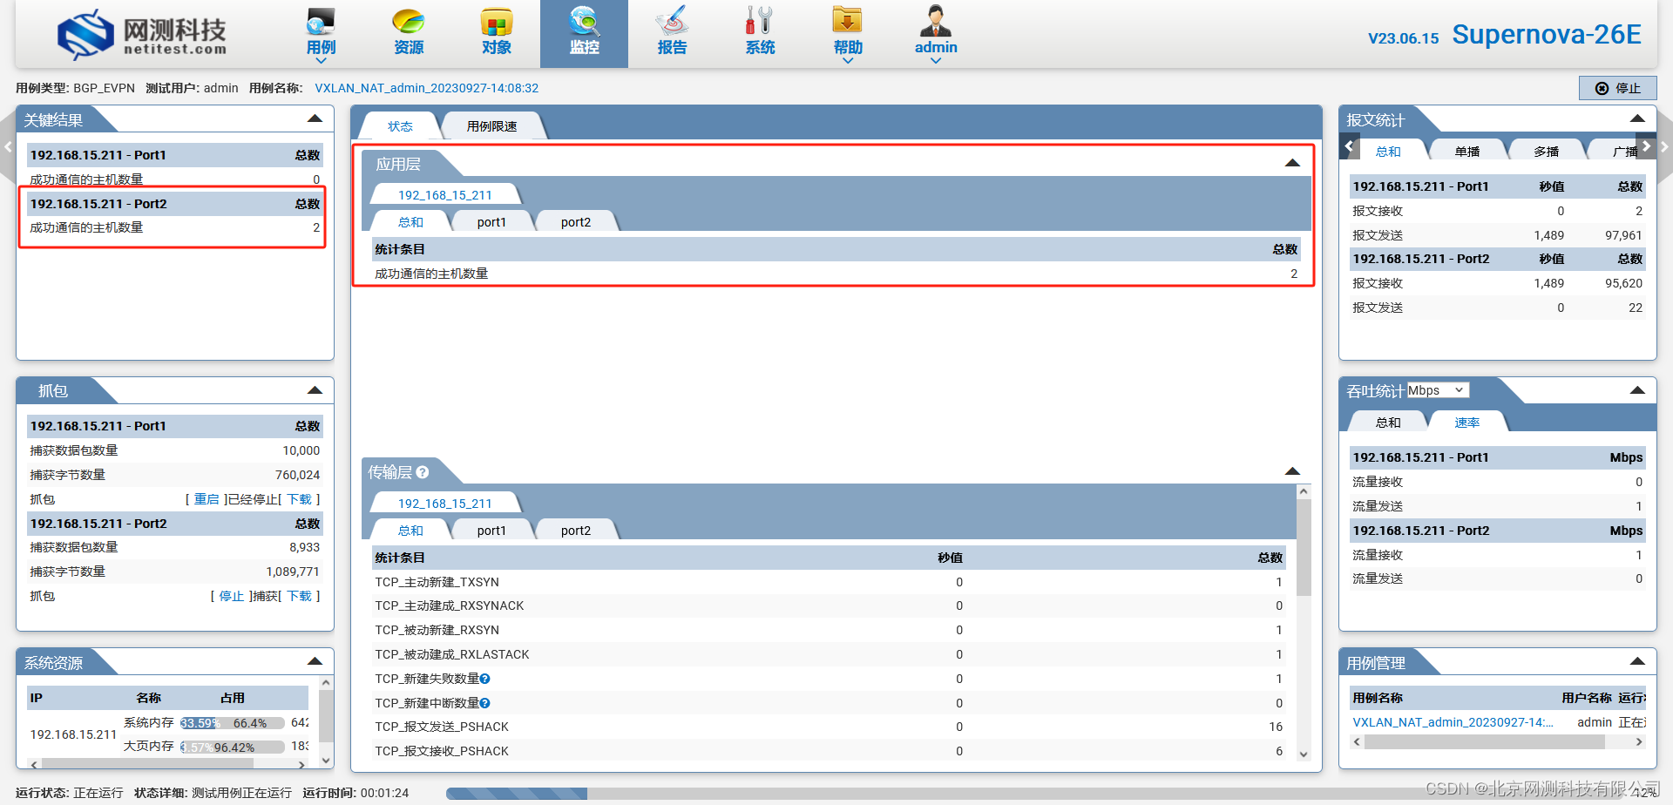Collapse the 传输层 section
1673x805 pixels.
click(x=1292, y=471)
